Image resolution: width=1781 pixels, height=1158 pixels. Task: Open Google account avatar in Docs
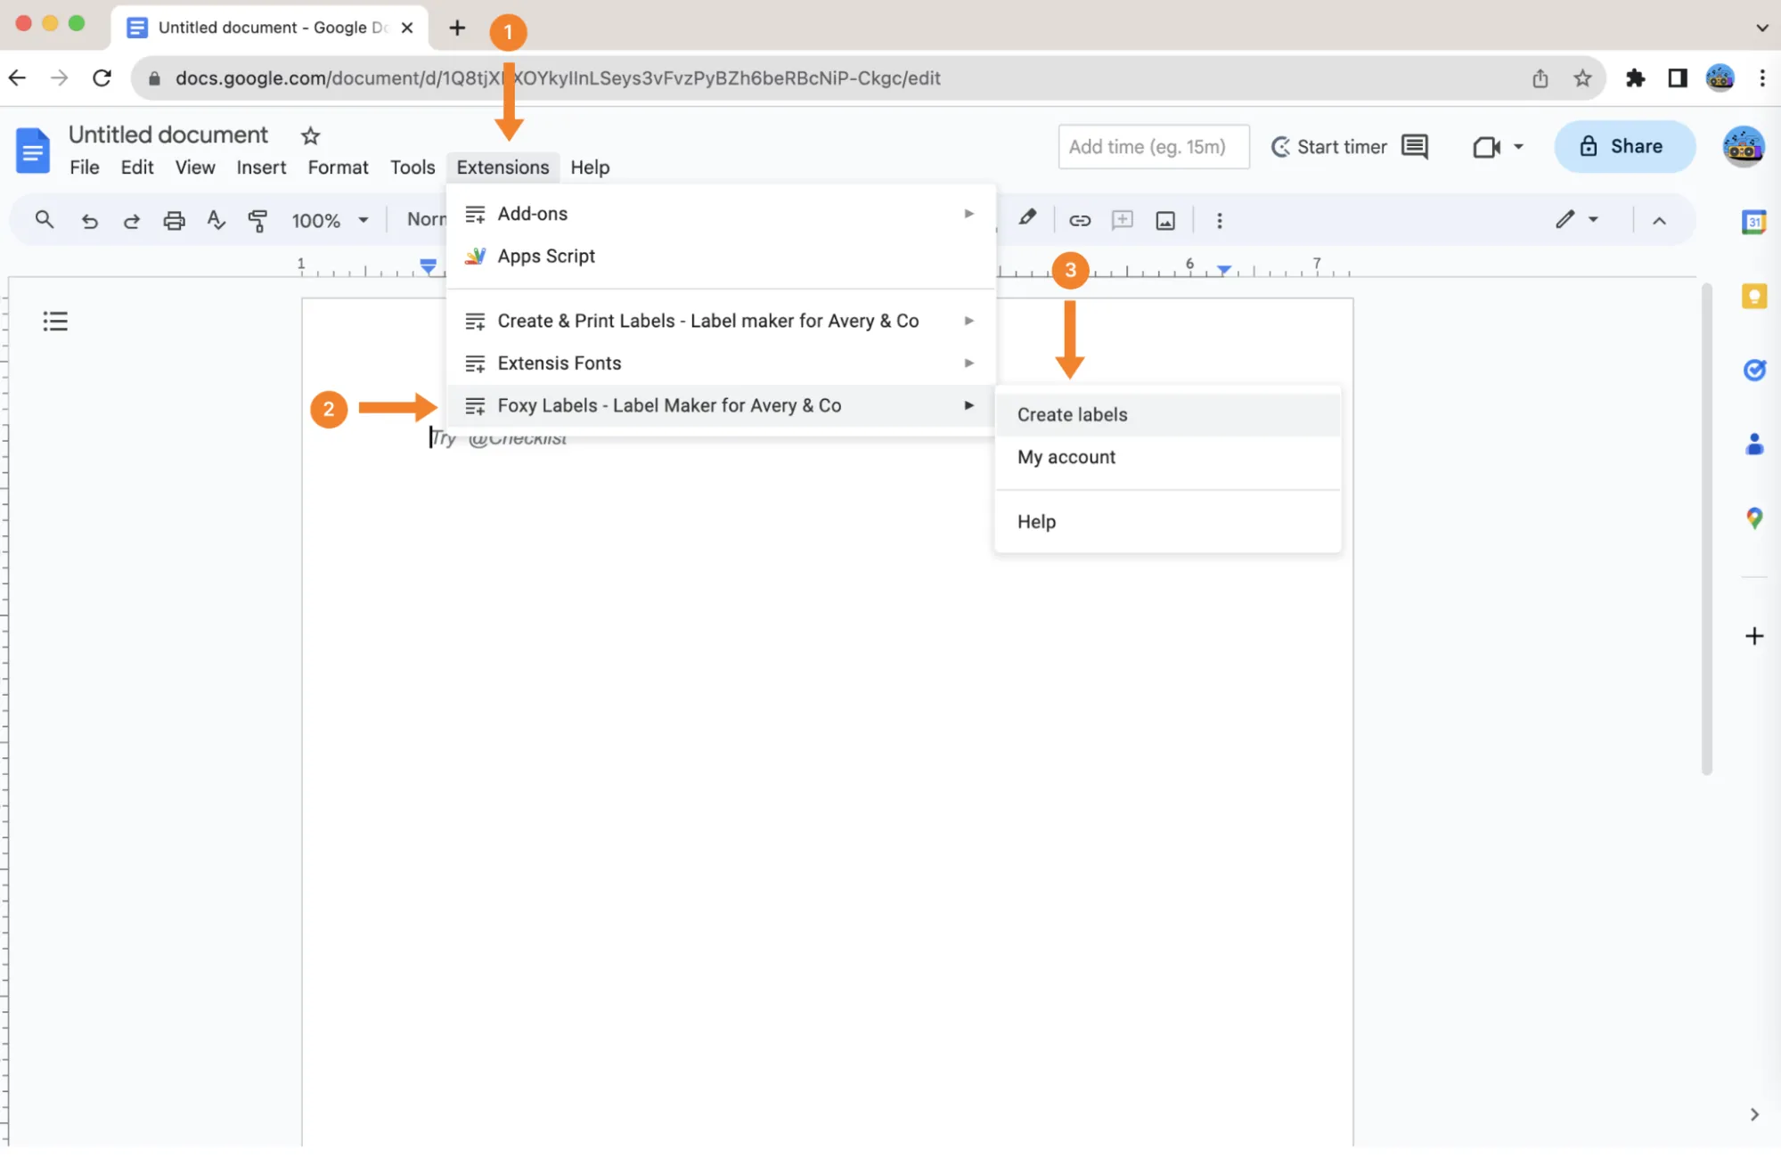[1743, 147]
